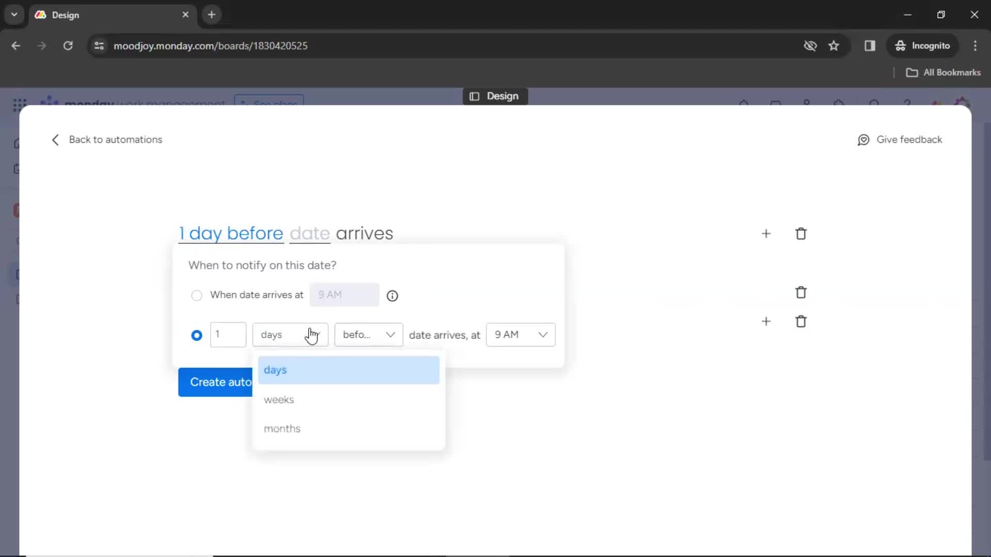The width and height of the screenshot is (991, 557).
Task: Select days from the dropdown menu
Action: pos(275,369)
